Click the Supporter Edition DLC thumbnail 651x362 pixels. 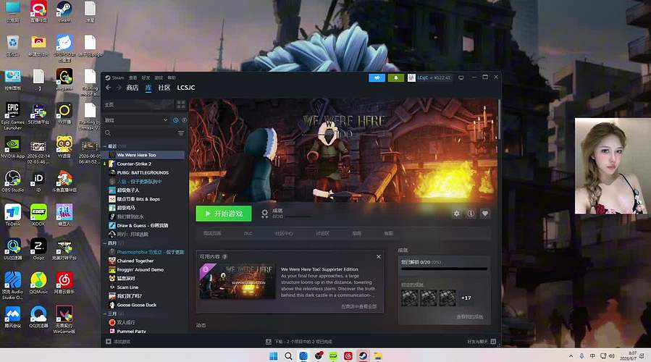click(x=237, y=282)
